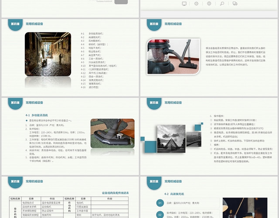Select the dark lamp photo beside 4-2 heading
This screenshot has width=279, height=218.
[245, 208]
